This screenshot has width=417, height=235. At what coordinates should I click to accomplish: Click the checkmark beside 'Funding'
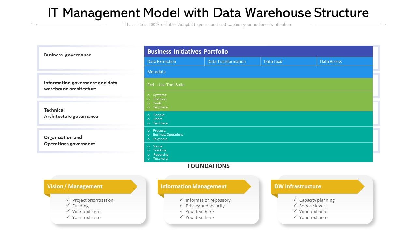coord(68,205)
